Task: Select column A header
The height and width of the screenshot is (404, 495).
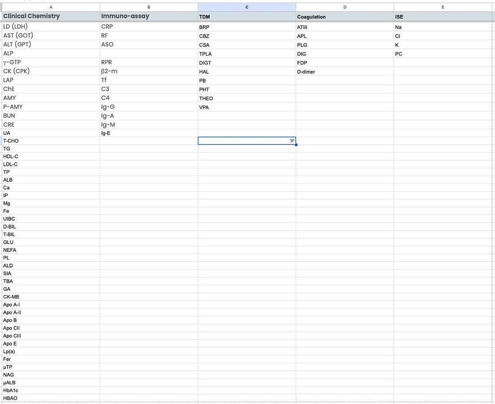Action: [x=51, y=7]
